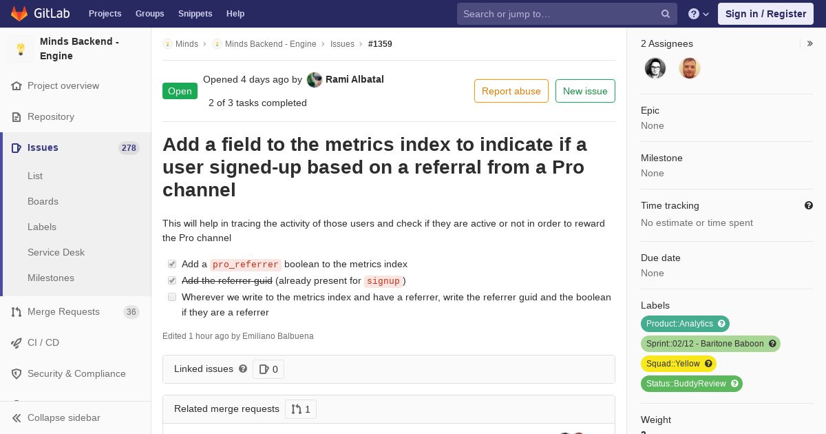826x434 pixels.
Task: Toggle the 'Add the referrer guid' checkbox
Action: [172, 280]
